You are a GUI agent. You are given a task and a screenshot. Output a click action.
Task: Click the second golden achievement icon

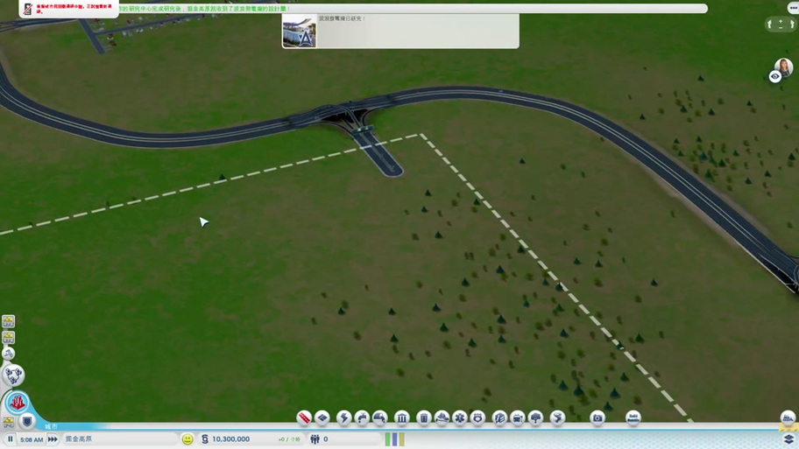point(8,338)
